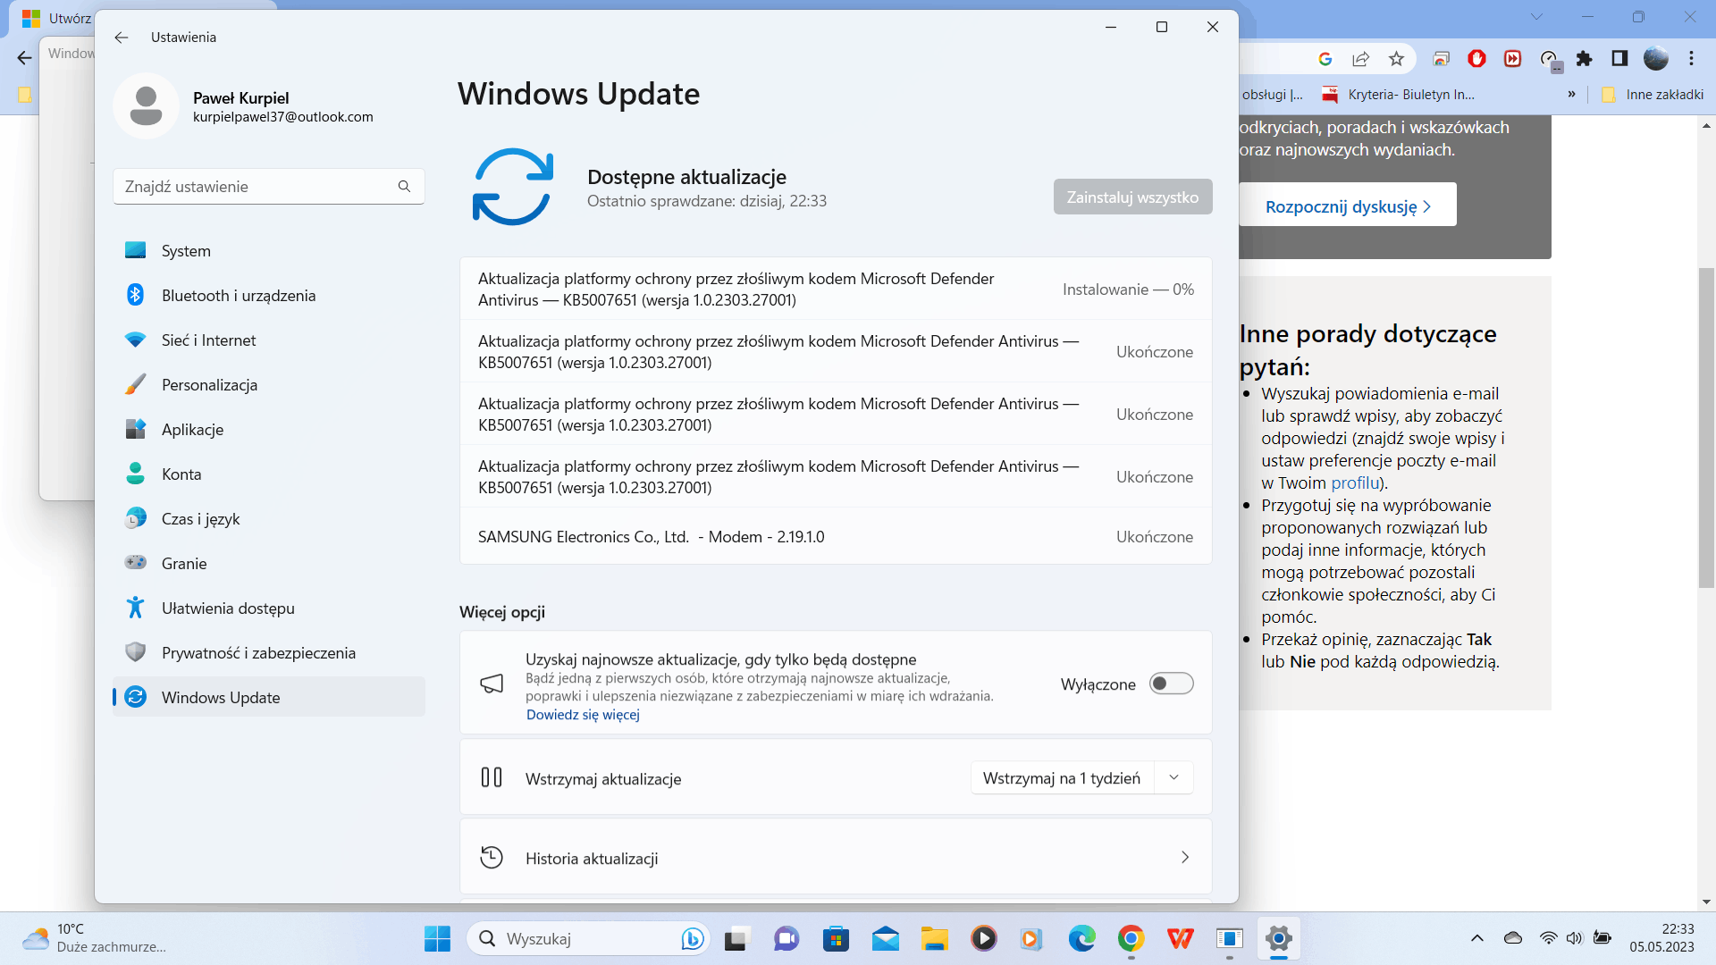Open Personalizacja settings page
The width and height of the screenshot is (1716, 965).
pos(209,385)
